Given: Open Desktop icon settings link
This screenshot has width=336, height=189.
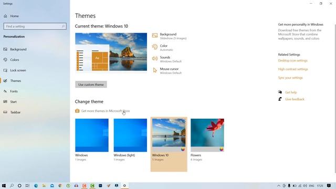Looking at the screenshot, I should (x=293, y=61).
